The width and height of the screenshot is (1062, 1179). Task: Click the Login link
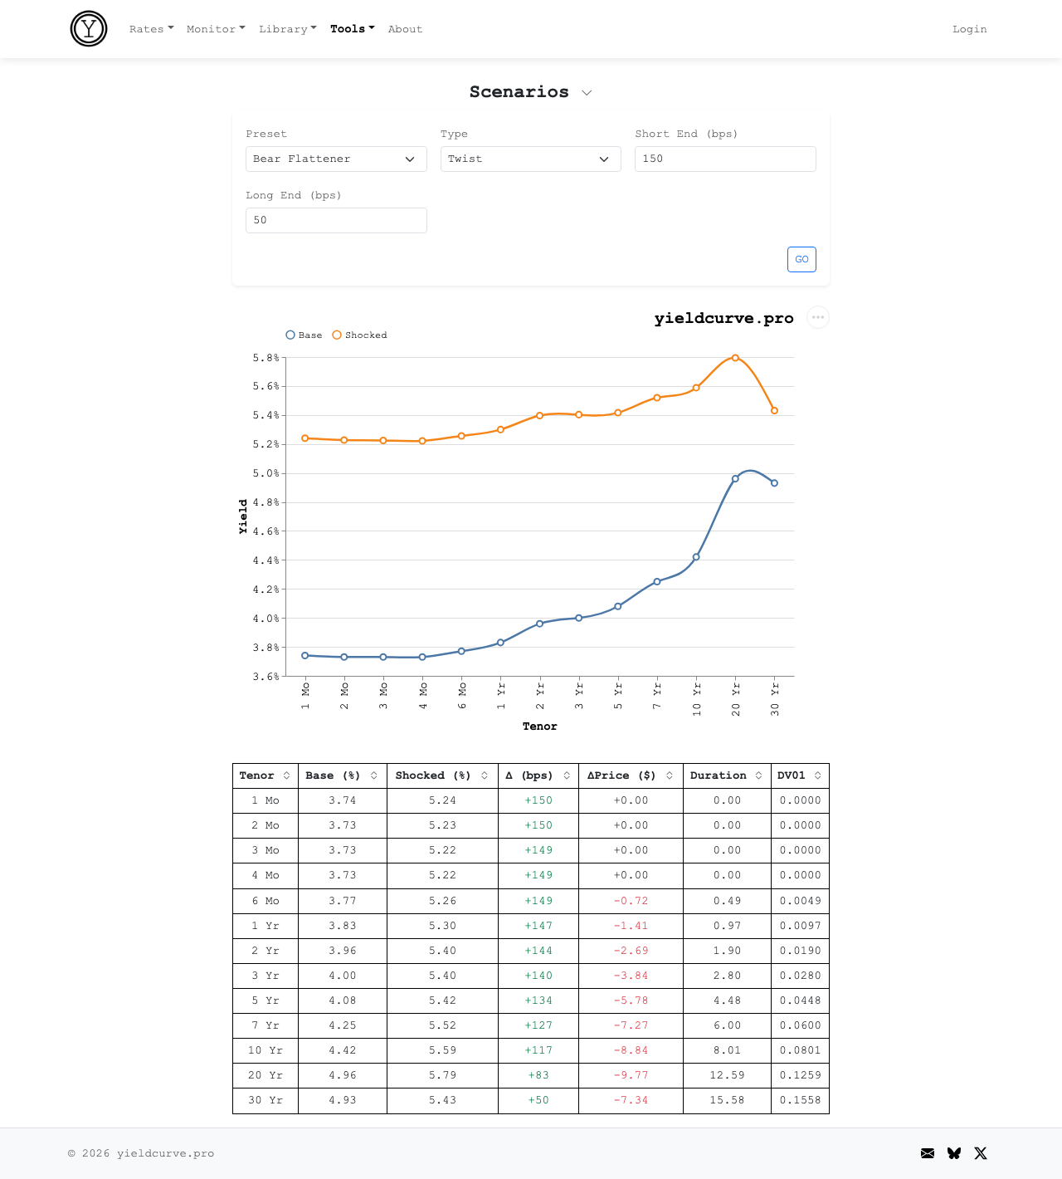(969, 29)
